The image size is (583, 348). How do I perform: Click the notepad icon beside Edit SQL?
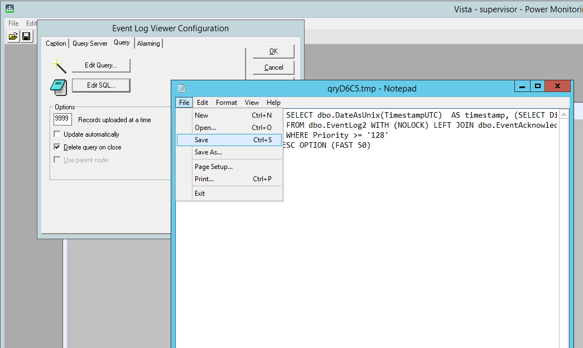59,87
